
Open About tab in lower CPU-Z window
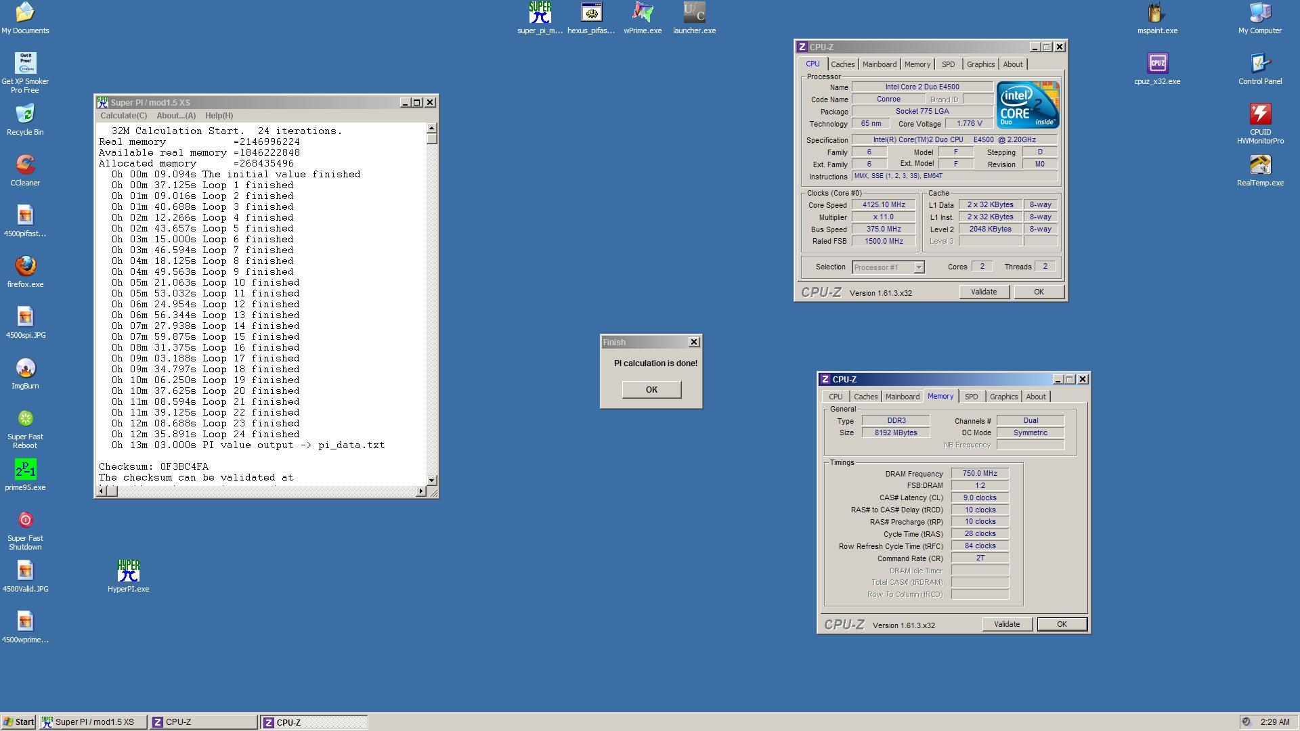click(1035, 397)
